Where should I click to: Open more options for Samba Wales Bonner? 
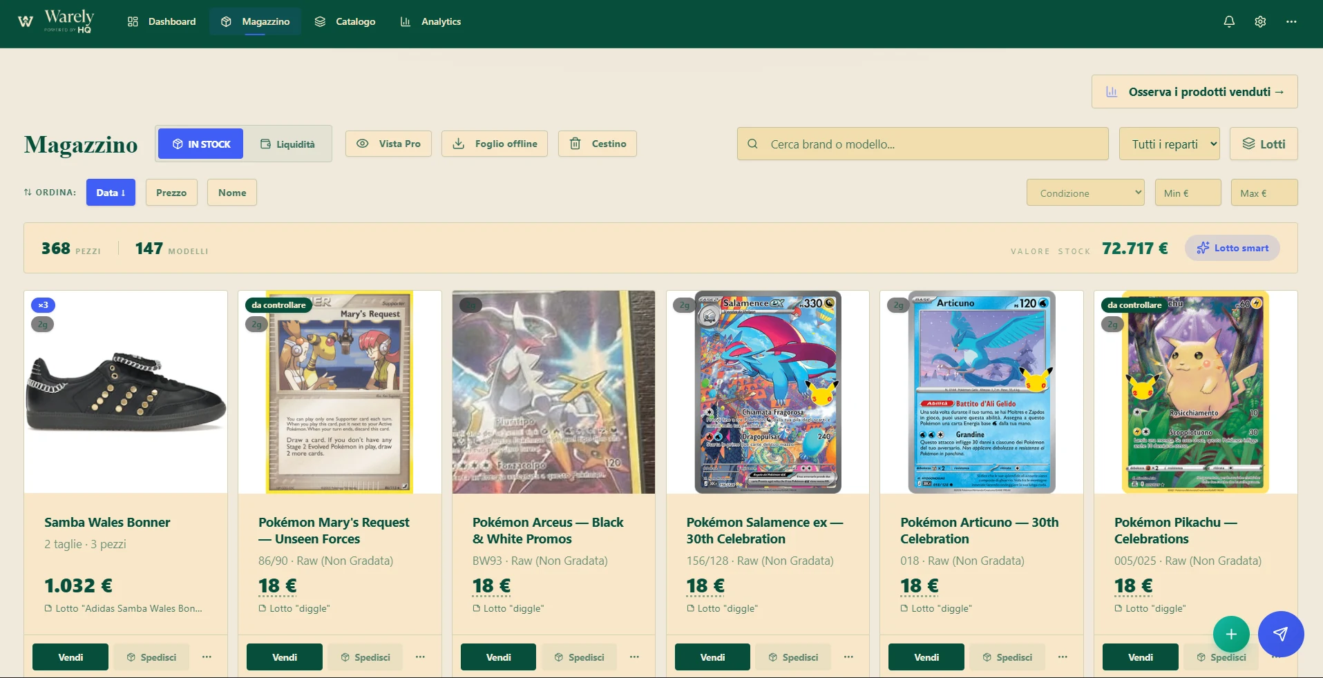pyautogui.click(x=207, y=657)
